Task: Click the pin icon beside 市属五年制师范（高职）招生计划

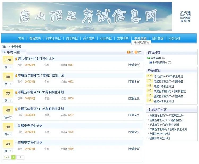Action: coord(16,76)
